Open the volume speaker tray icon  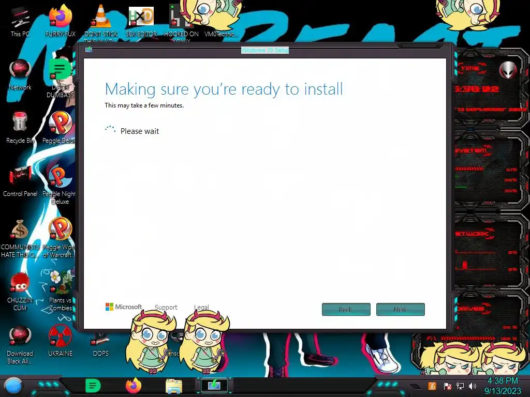tap(473, 386)
